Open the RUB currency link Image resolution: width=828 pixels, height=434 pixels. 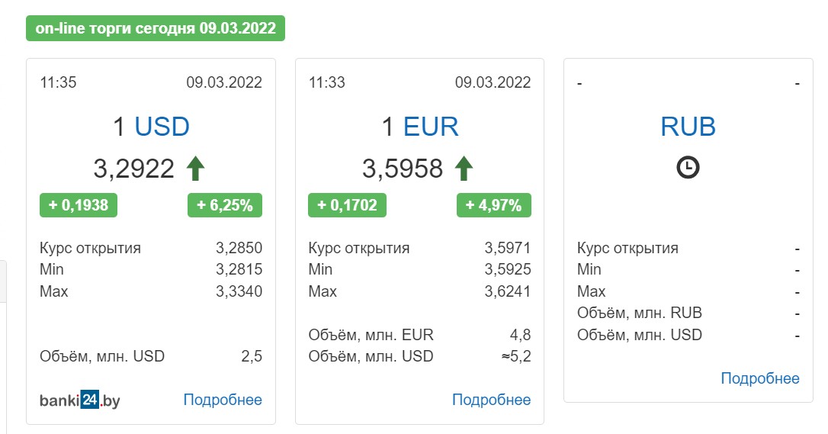688,127
